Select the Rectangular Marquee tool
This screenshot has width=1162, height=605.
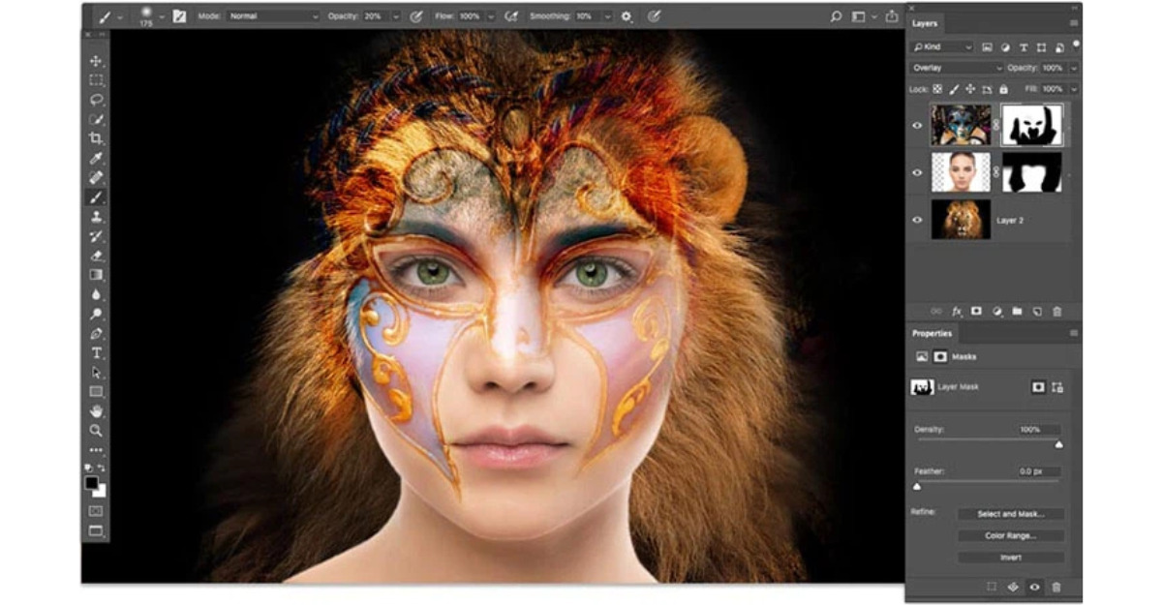pos(96,80)
